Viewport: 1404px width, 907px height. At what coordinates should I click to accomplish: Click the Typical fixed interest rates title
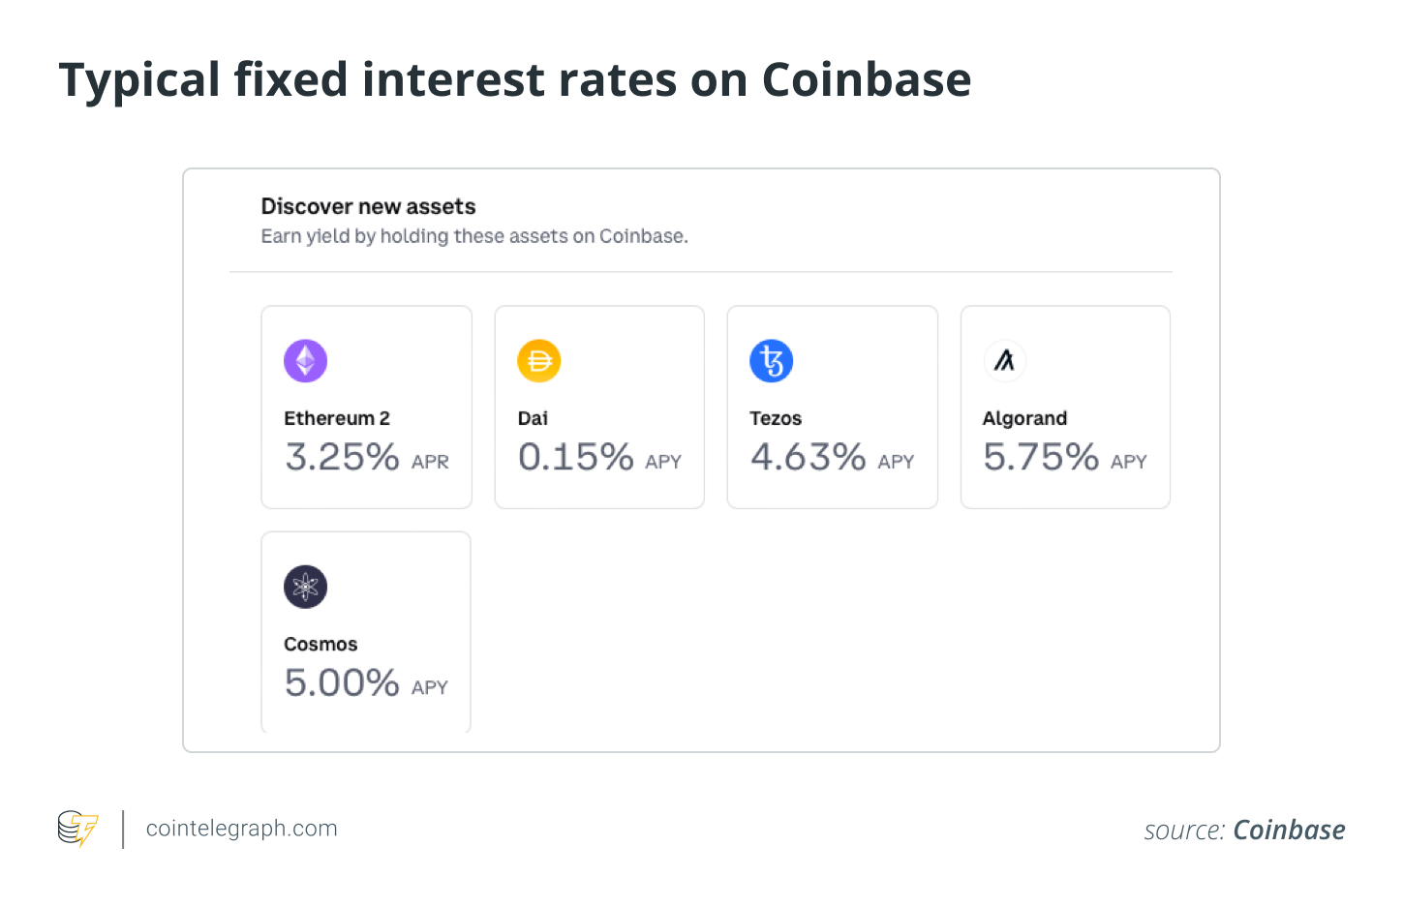(514, 79)
